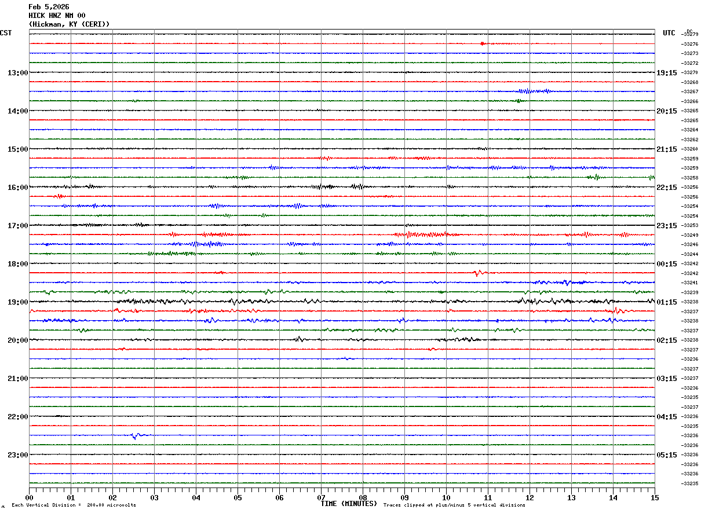Click the 17:00 CST hour label

click(x=18, y=226)
